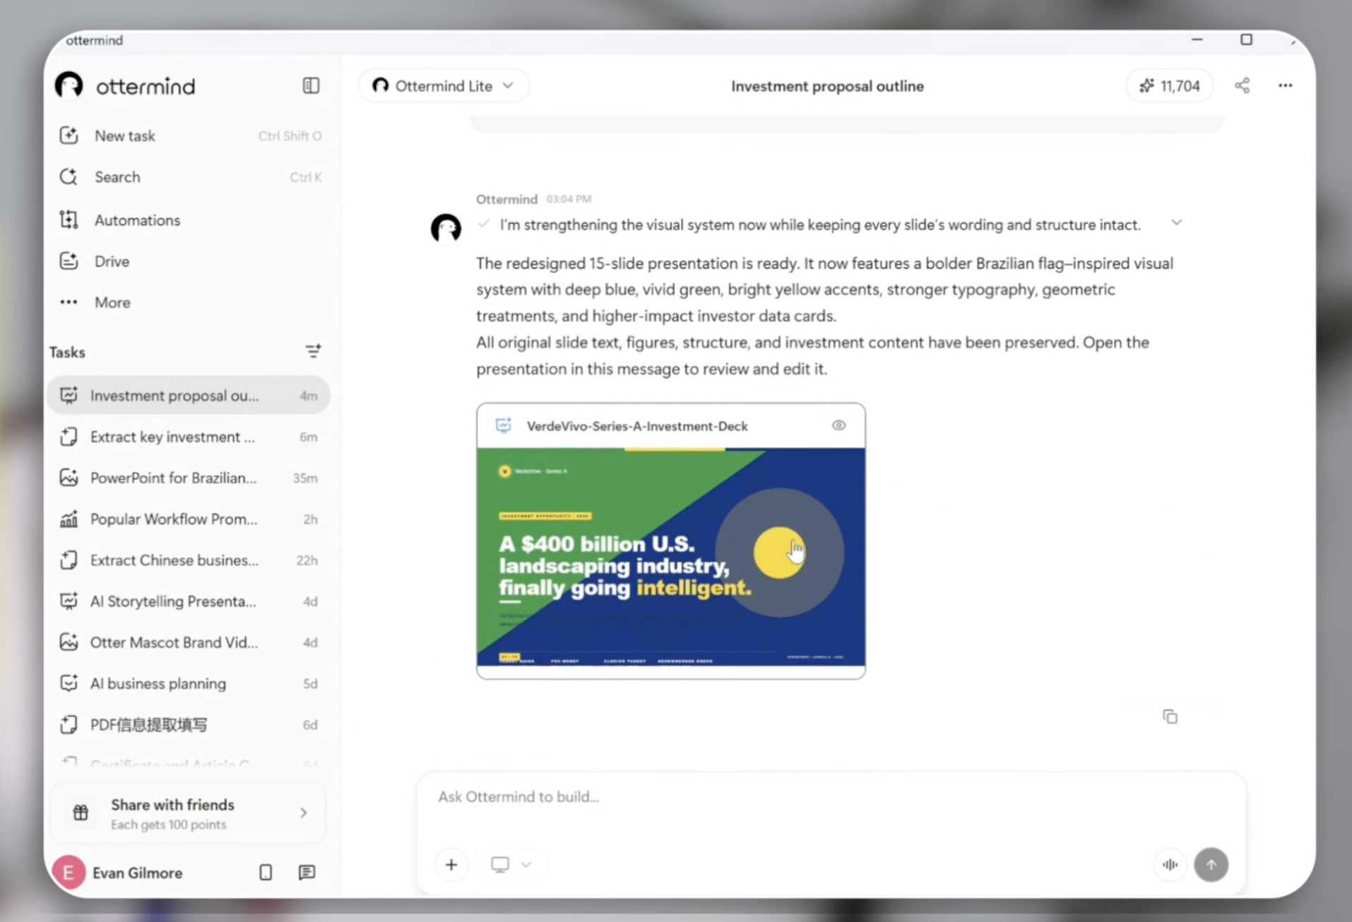Image resolution: width=1352 pixels, height=922 pixels.
Task: Open Drive in the sidebar
Action: 189,261
